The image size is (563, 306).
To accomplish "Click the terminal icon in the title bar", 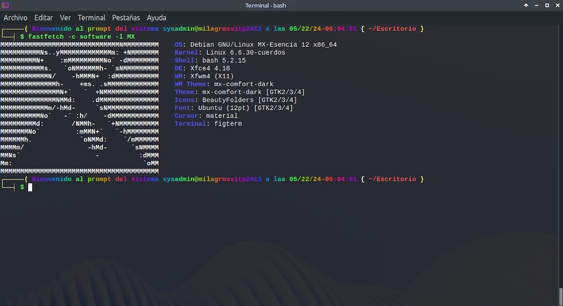I will tap(6, 5).
